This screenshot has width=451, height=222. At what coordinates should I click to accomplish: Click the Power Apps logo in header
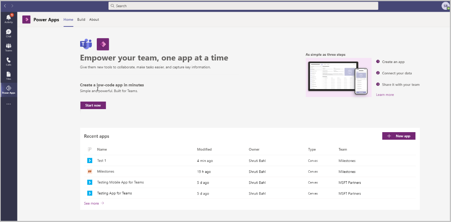(26, 20)
